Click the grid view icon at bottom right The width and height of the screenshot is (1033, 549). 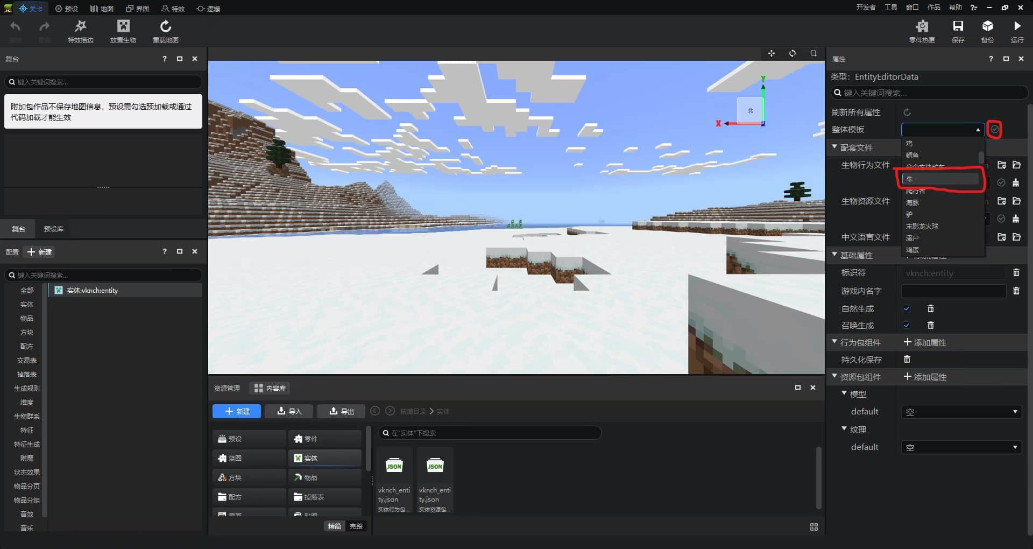[814, 527]
